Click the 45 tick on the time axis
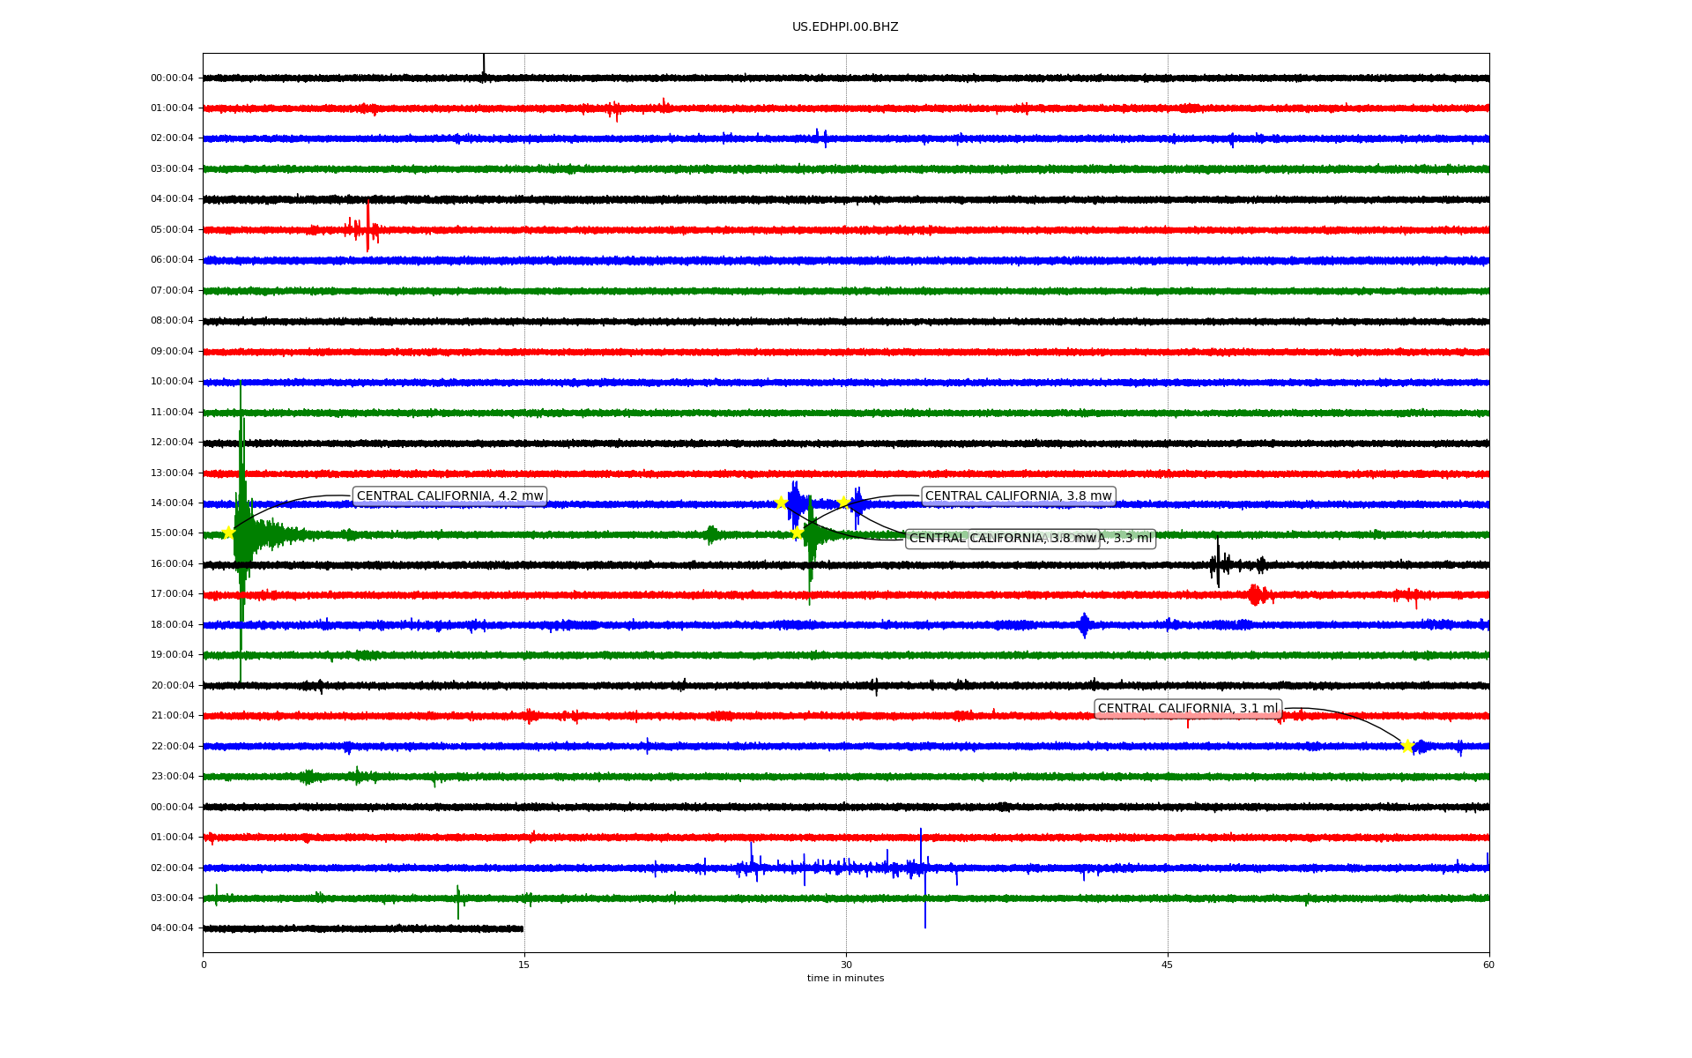Image resolution: width=1692 pixels, height=1058 pixels. (1168, 965)
